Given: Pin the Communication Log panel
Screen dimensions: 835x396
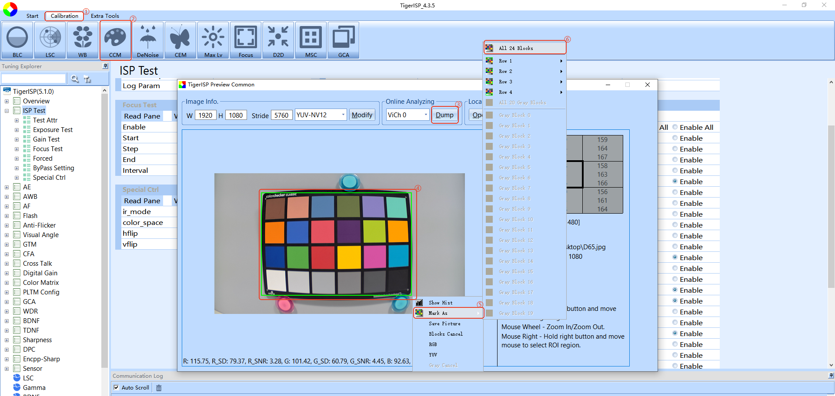Looking at the screenshot, I should tap(831, 376).
